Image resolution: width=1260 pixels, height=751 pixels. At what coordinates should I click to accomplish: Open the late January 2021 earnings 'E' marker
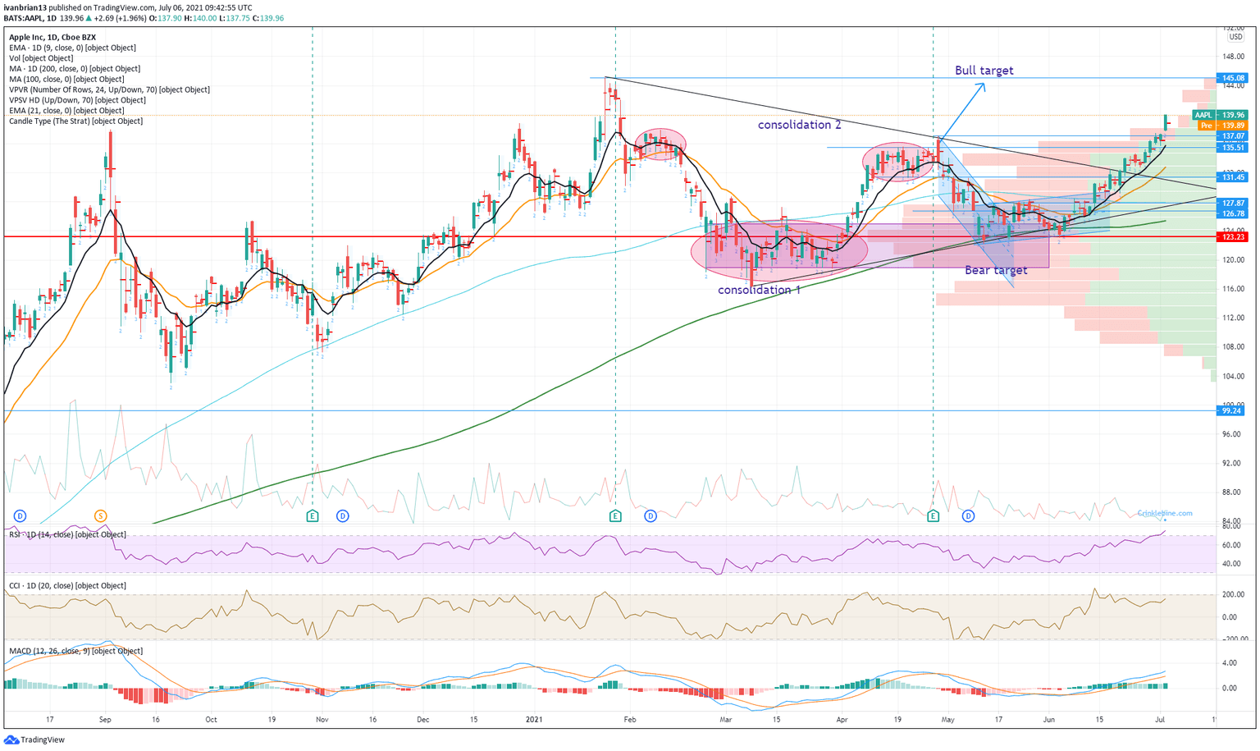pos(615,516)
